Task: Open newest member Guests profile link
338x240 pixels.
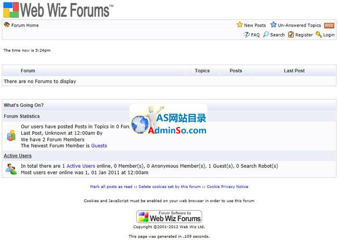Action: point(99,146)
